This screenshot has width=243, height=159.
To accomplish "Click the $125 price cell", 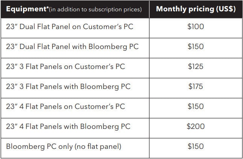I will click(x=196, y=67).
